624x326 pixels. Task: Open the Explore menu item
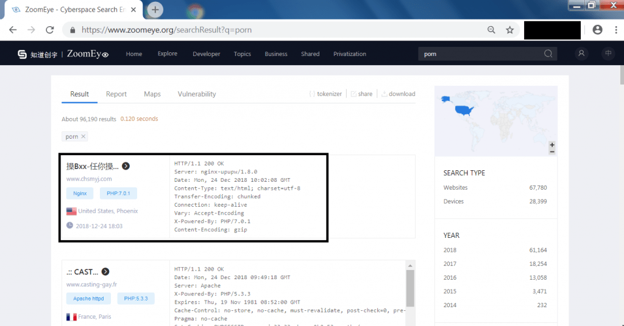click(x=168, y=54)
